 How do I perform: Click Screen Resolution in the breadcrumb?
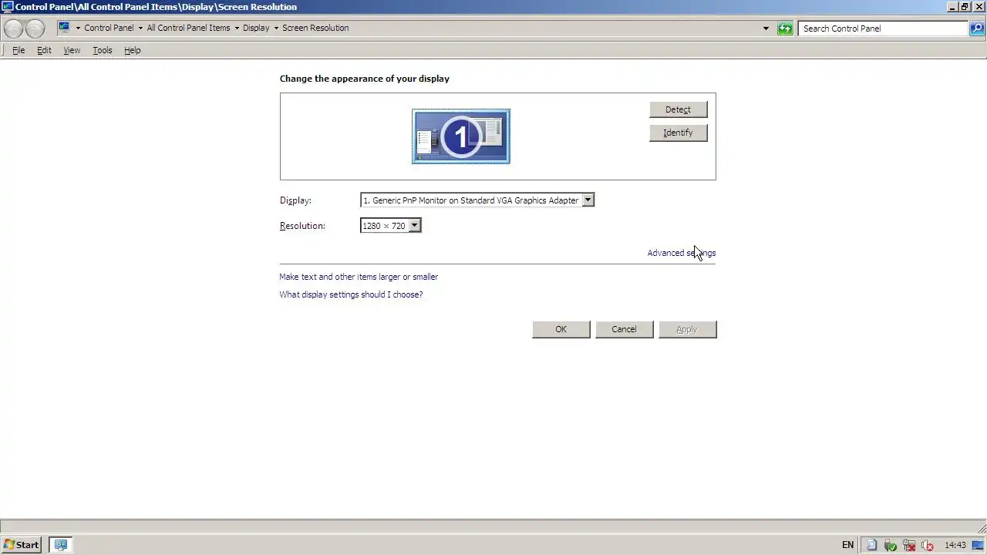pyautogui.click(x=315, y=28)
